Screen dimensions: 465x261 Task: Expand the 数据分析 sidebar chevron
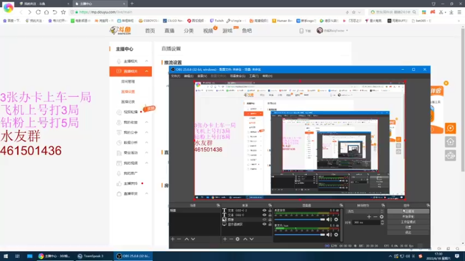[x=146, y=143]
